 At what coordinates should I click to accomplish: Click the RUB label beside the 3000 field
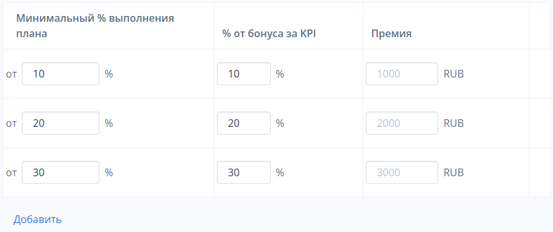click(x=454, y=173)
